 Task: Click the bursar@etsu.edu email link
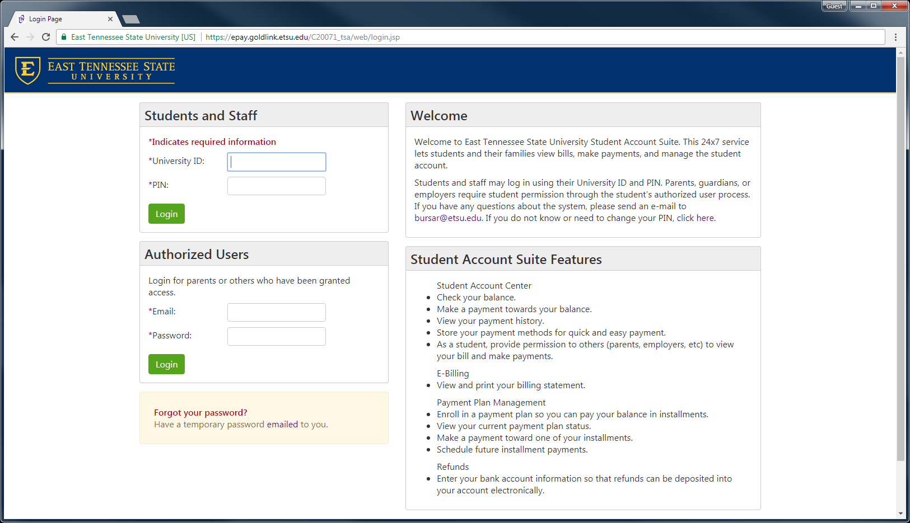tap(447, 218)
